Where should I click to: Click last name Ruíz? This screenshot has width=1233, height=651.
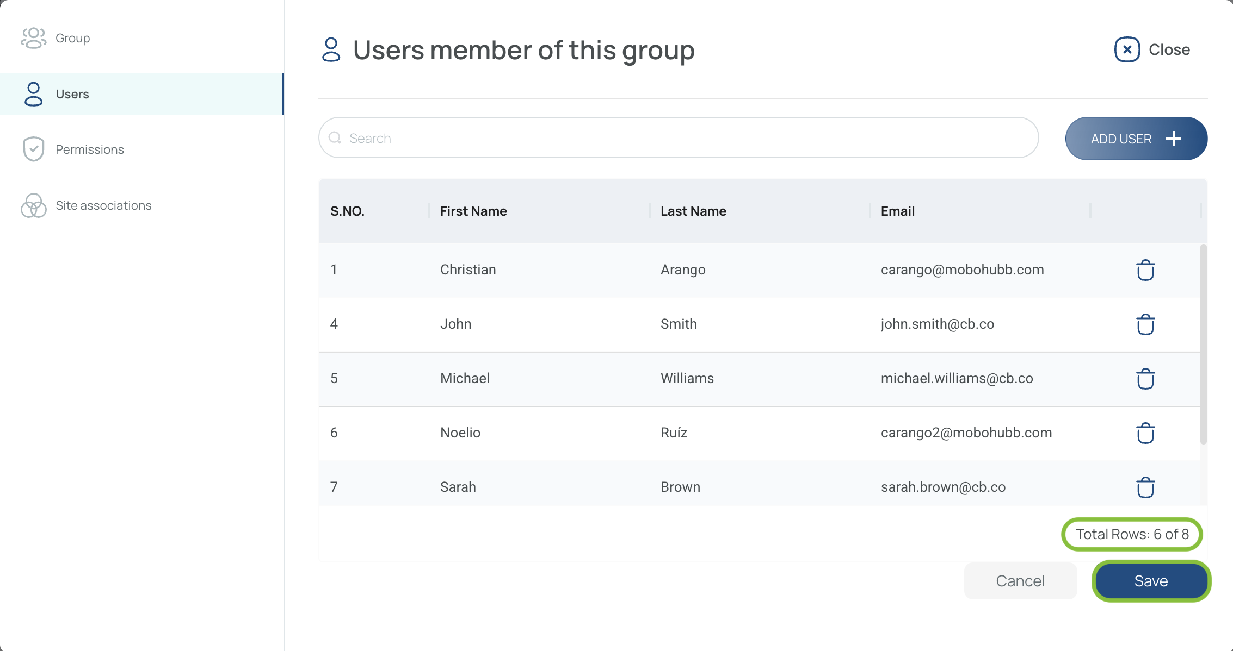click(x=674, y=433)
